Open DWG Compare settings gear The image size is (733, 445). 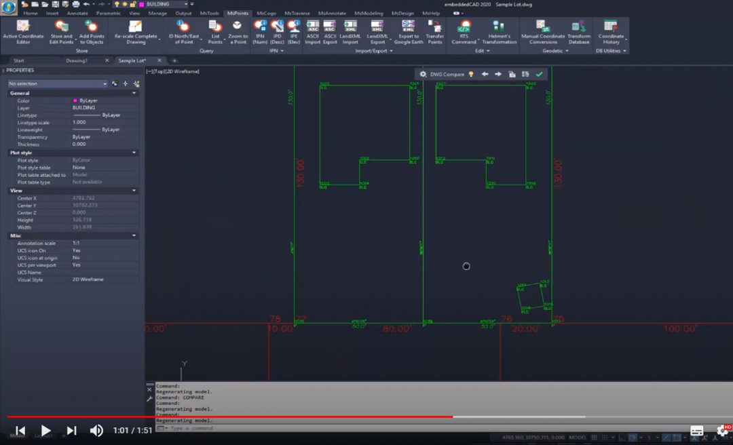pos(424,75)
